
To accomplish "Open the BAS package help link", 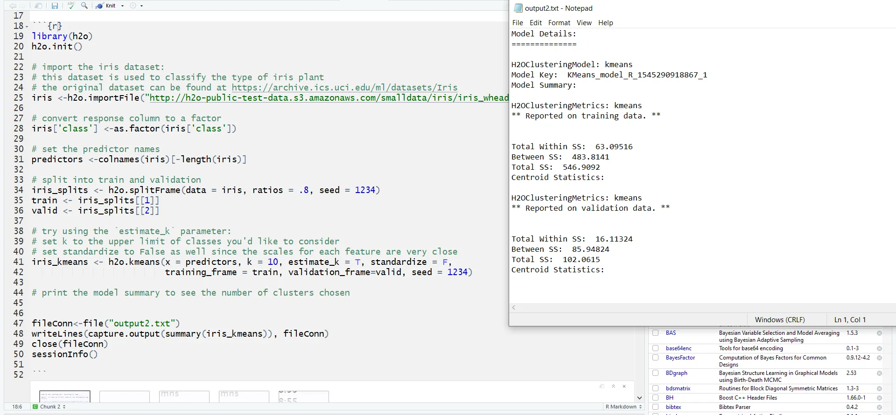I will [671, 333].
